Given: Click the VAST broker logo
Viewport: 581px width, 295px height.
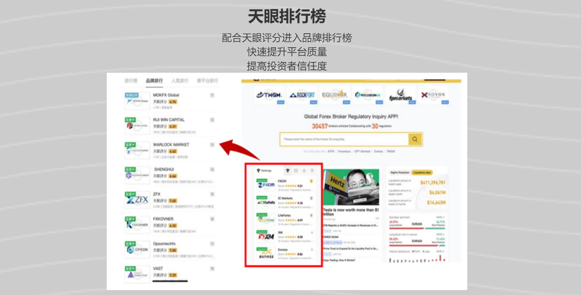Looking at the screenshot, I should coord(137,274).
